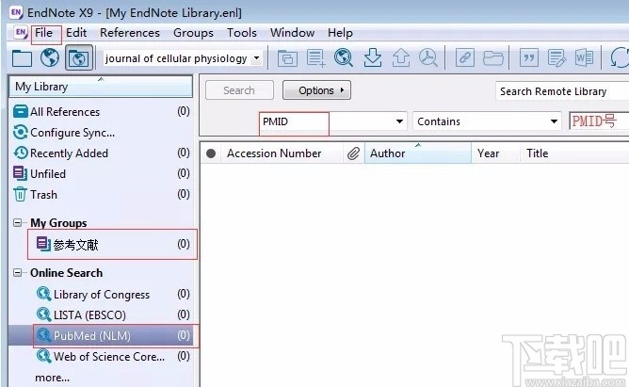The width and height of the screenshot is (629, 387).
Task: Click the more... online search link
Action: pyautogui.click(x=52, y=378)
